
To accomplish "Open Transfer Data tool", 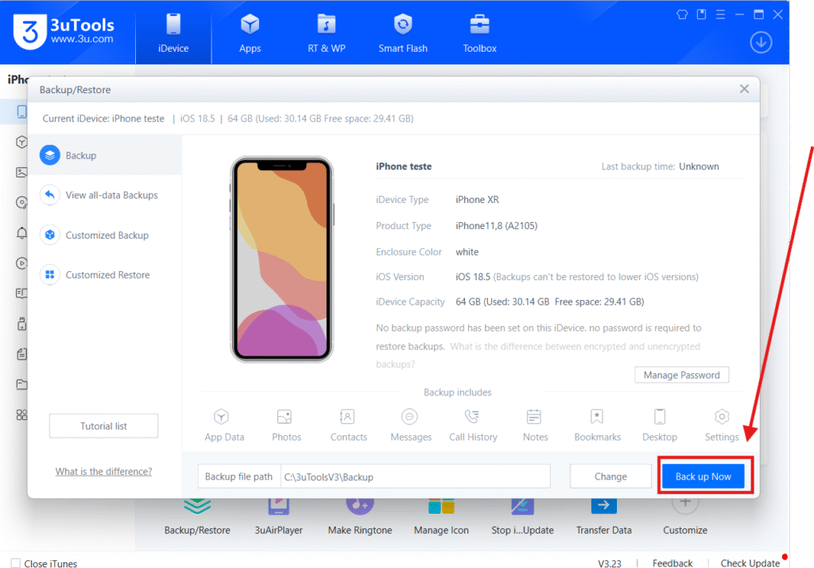I will [x=604, y=517].
